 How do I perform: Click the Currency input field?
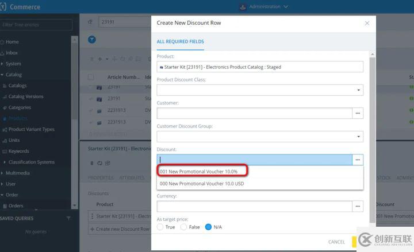[254, 207]
